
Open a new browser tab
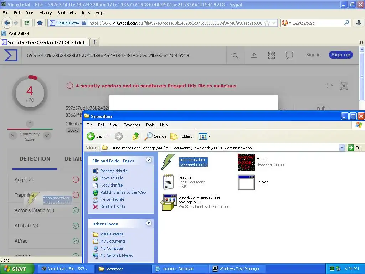94,42
